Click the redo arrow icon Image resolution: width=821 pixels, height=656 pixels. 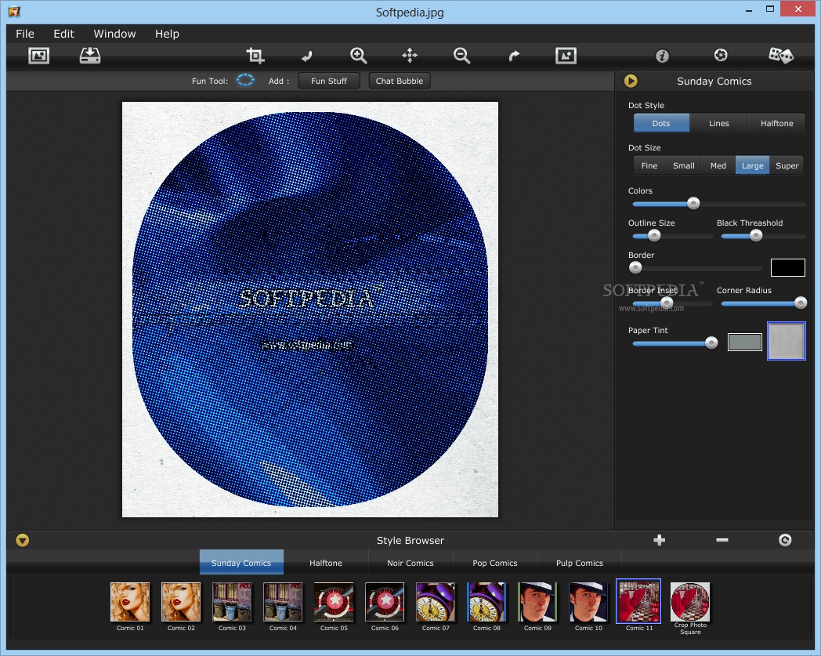click(514, 56)
